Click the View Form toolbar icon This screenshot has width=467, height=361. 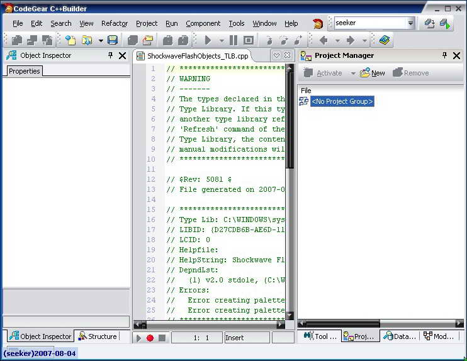[x=32, y=40]
